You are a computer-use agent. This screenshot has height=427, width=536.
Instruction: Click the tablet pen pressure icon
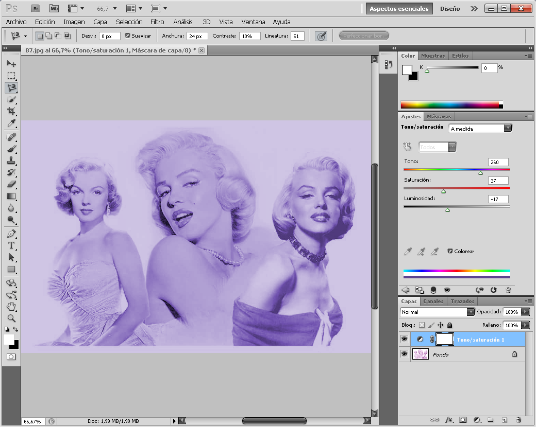(321, 36)
